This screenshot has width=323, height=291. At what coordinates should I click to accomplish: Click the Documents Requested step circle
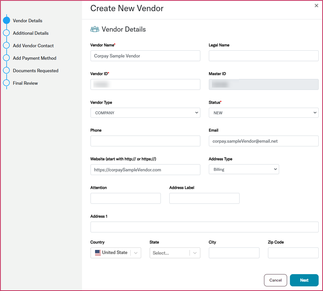[x=7, y=71]
